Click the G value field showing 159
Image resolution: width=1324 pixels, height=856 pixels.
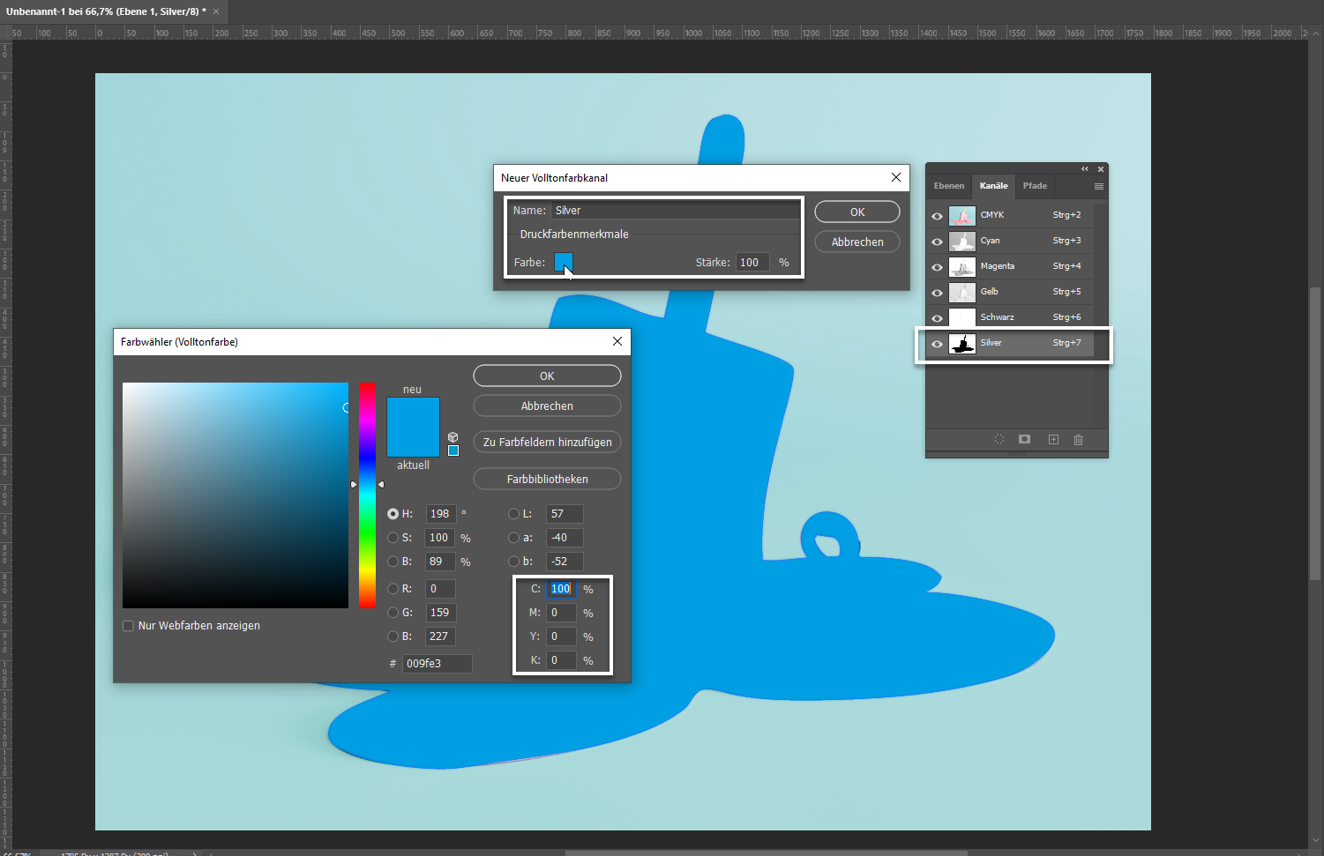tap(440, 613)
